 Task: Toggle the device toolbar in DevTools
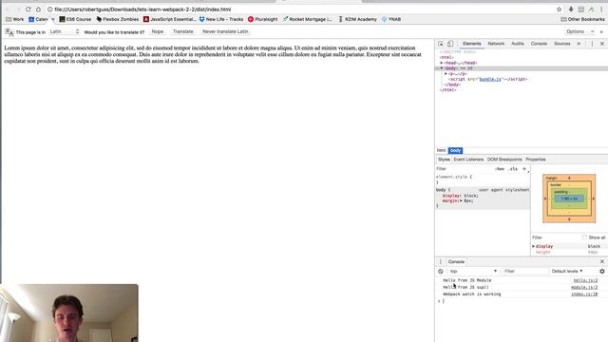point(450,44)
